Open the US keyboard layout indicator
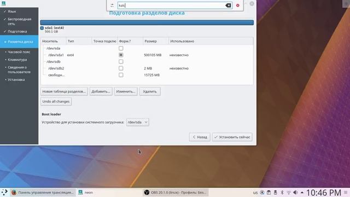Viewport: 350px width, 197px height. (255, 193)
